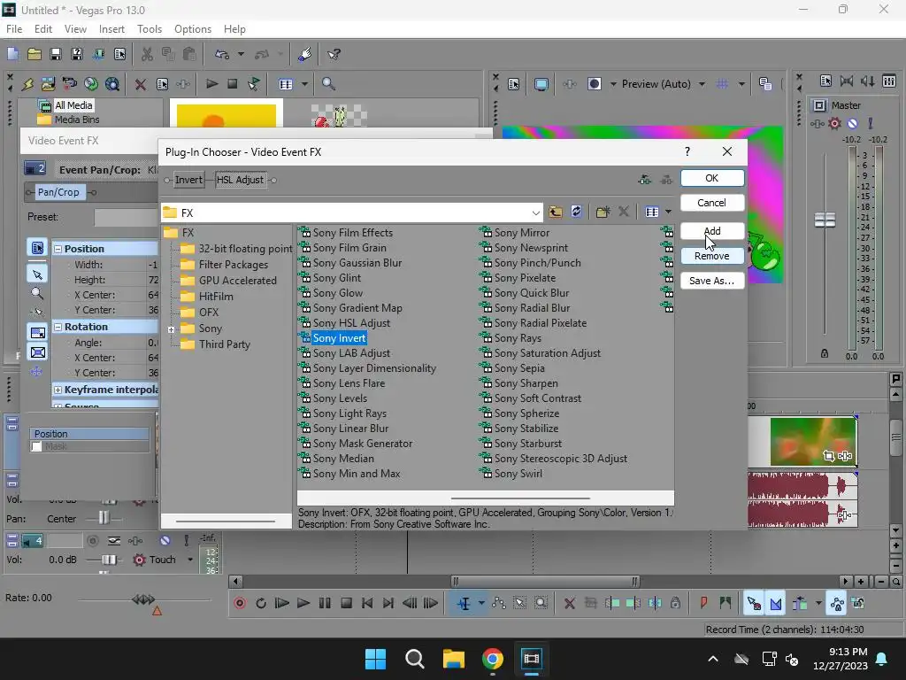This screenshot has width=906, height=680.
Task: Toggle Pan/Crop chain button in Video Event FX
Action: click(58, 192)
